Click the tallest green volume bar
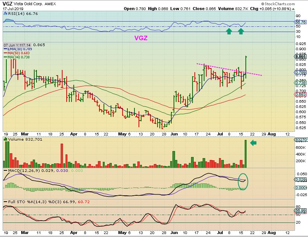The height and width of the screenshot is (237, 308). pos(246,153)
